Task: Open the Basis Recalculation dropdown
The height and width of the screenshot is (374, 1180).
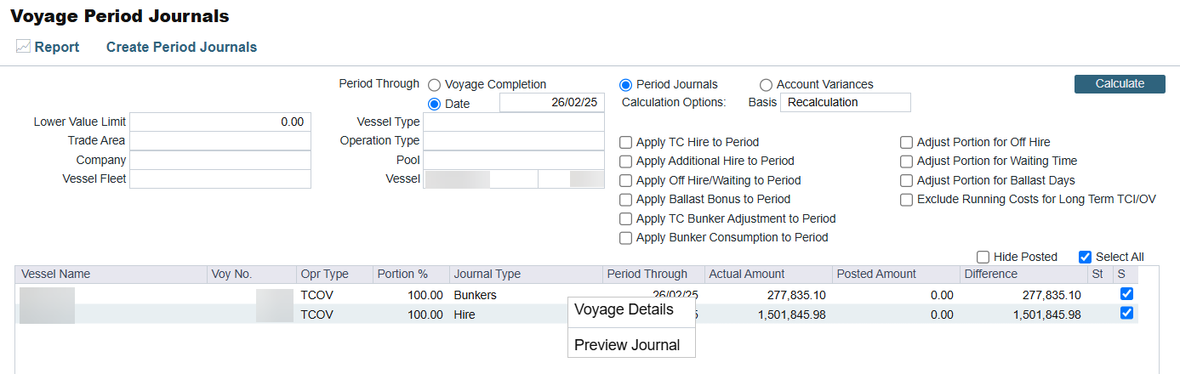Action: [x=845, y=103]
